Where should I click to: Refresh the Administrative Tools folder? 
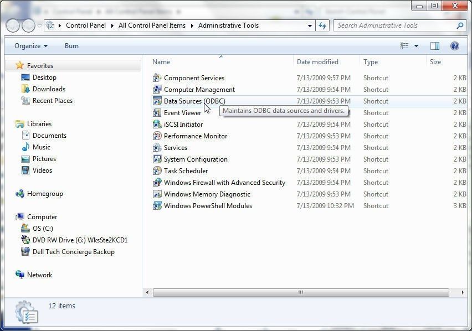322,26
